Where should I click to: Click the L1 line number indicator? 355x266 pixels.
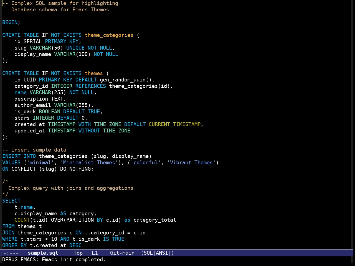click(x=95, y=253)
